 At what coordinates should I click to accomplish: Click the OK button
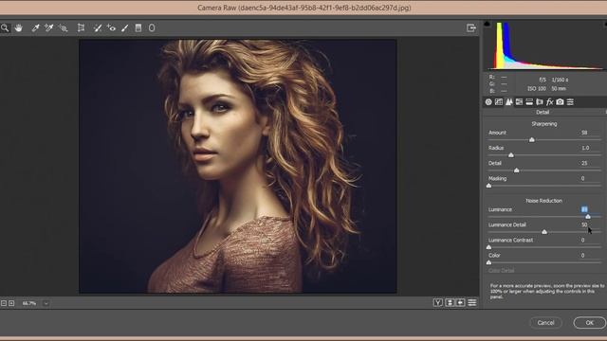coord(590,322)
